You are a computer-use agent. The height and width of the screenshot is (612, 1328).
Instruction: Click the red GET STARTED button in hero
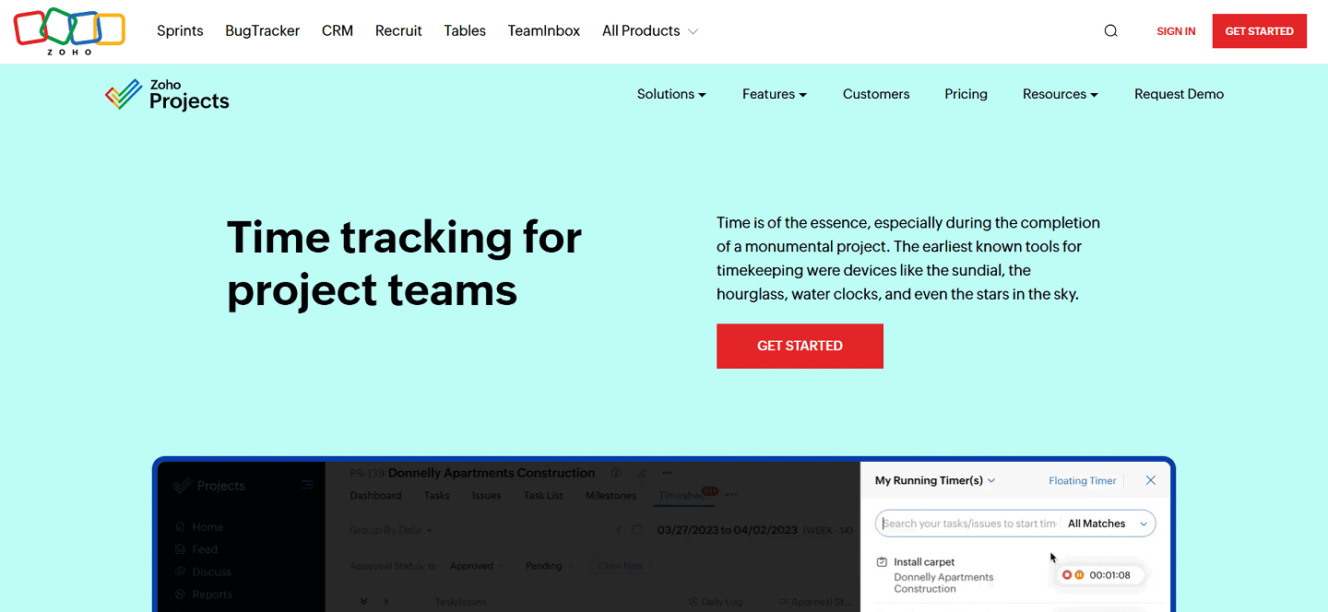pyautogui.click(x=800, y=346)
